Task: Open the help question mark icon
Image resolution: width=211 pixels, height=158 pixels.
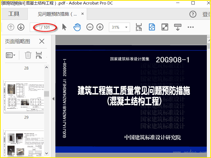Action: point(193,14)
